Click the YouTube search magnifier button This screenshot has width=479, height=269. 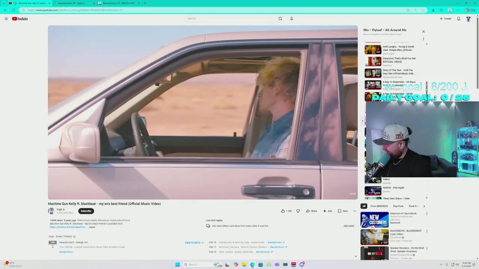click(x=280, y=19)
